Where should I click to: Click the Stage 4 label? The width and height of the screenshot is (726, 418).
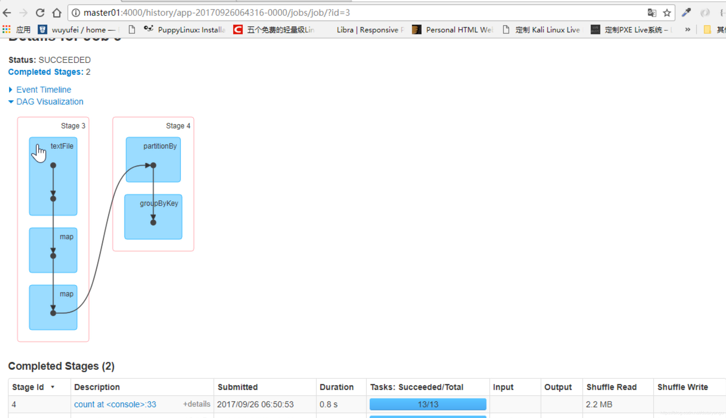(178, 126)
